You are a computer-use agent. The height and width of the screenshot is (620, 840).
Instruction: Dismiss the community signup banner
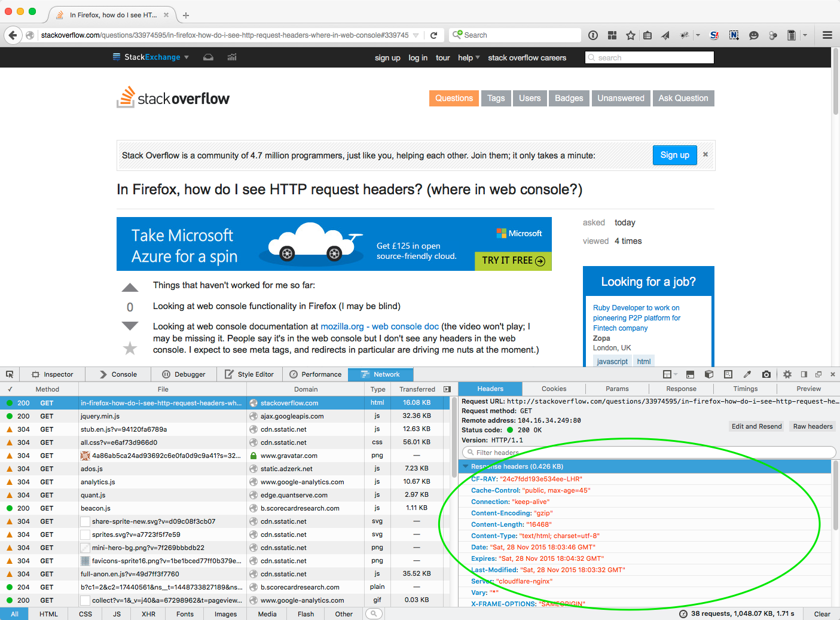coord(705,154)
